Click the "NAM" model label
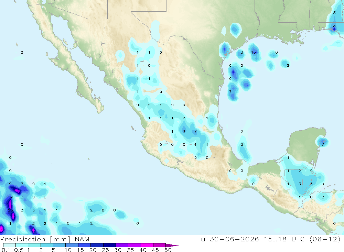Screen dimensions: 344x252 coord(82,239)
